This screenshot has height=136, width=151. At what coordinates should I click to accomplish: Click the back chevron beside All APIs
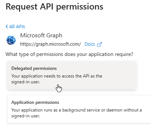pyautogui.click(x=7, y=26)
